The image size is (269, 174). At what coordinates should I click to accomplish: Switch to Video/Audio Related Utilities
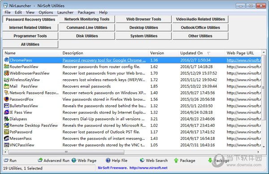coord(200,19)
